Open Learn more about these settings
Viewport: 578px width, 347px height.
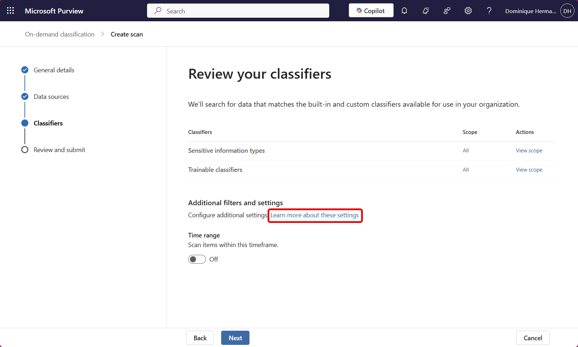point(315,215)
